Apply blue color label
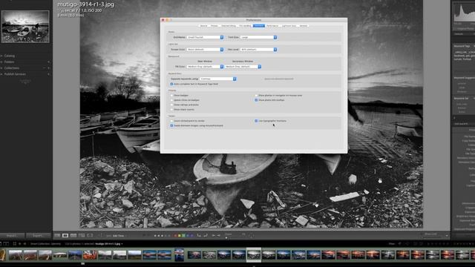Image resolution: width=475 pixels, height=267 pixels. 188,236
